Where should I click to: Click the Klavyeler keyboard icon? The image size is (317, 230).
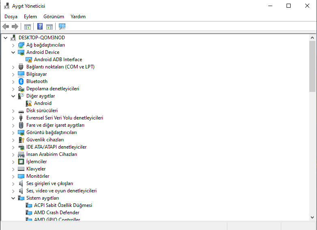tap(21, 169)
